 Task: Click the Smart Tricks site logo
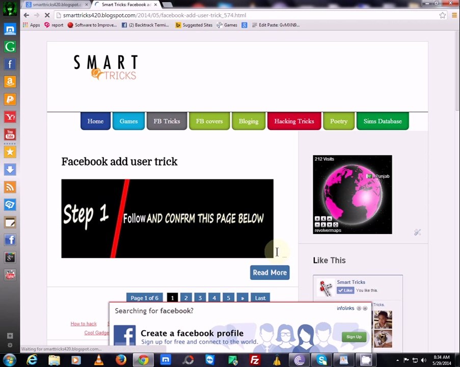105,67
